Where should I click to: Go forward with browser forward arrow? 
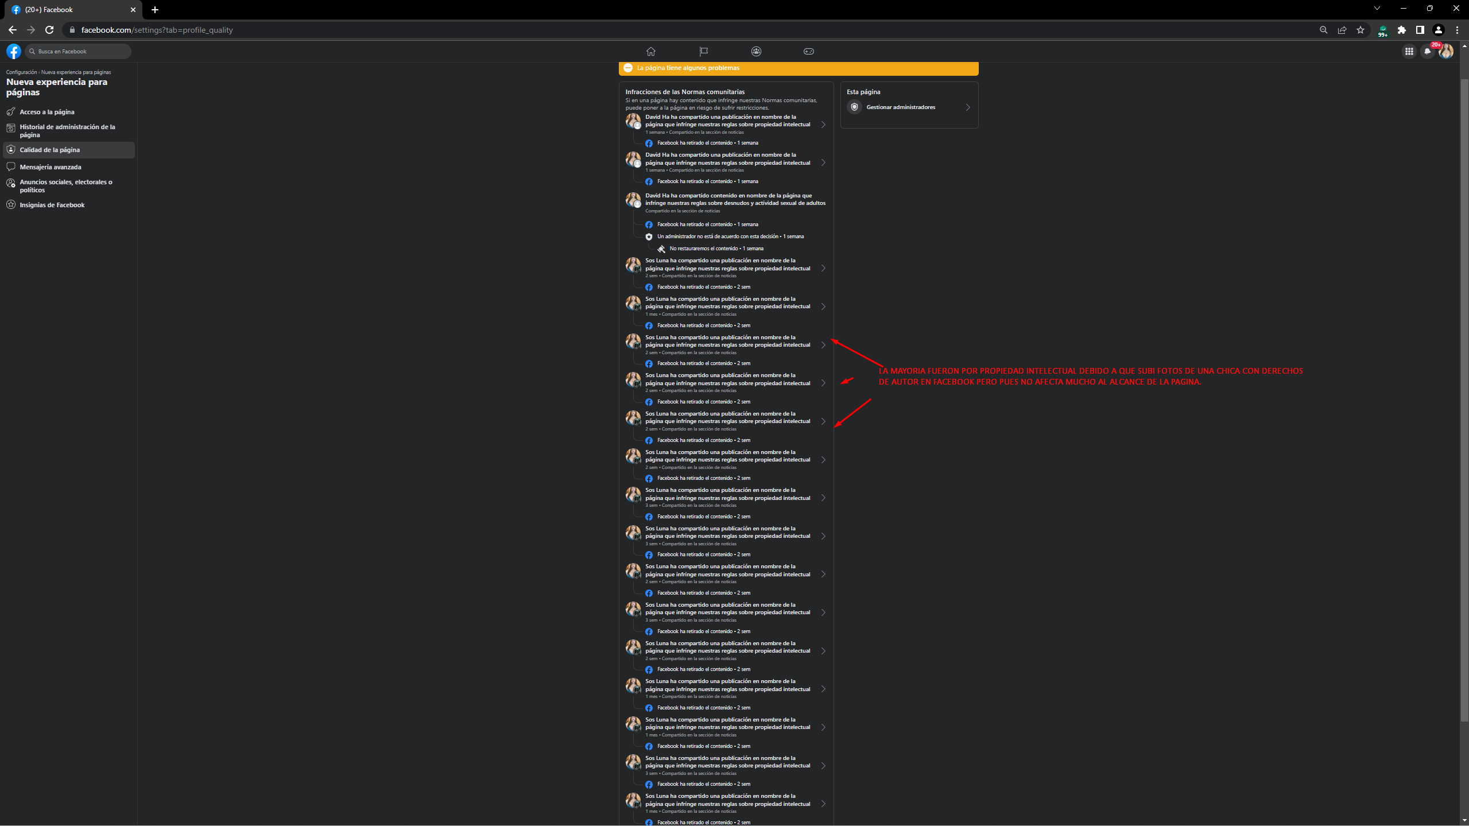pyautogui.click(x=31, y=30)
